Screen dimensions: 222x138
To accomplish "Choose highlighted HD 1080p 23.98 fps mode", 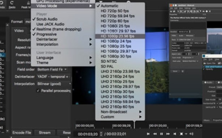I will pyautogui.click(x=120, y=36).
